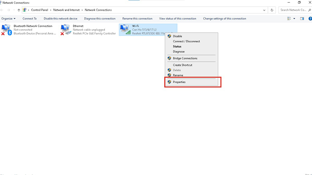Open the view options dropdown arrow
This screenshot has height=175, width=312.
pyautogui.click(x=294, y=18)
